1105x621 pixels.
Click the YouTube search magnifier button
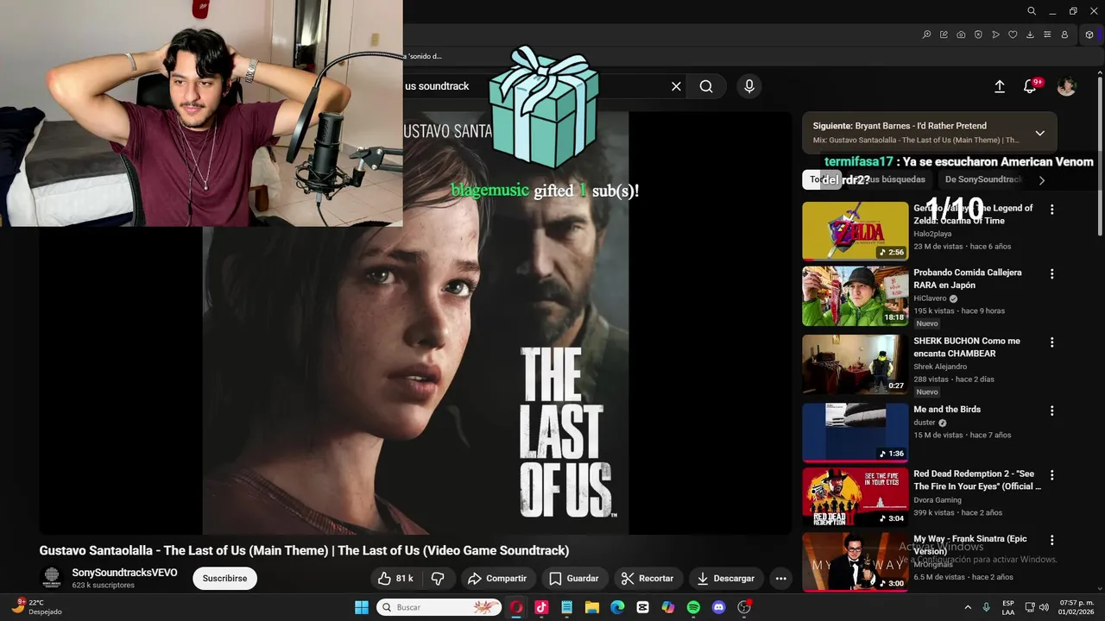pos(706,86)
